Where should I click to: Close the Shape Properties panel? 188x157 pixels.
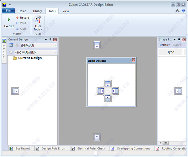click(x=184, y=39)
